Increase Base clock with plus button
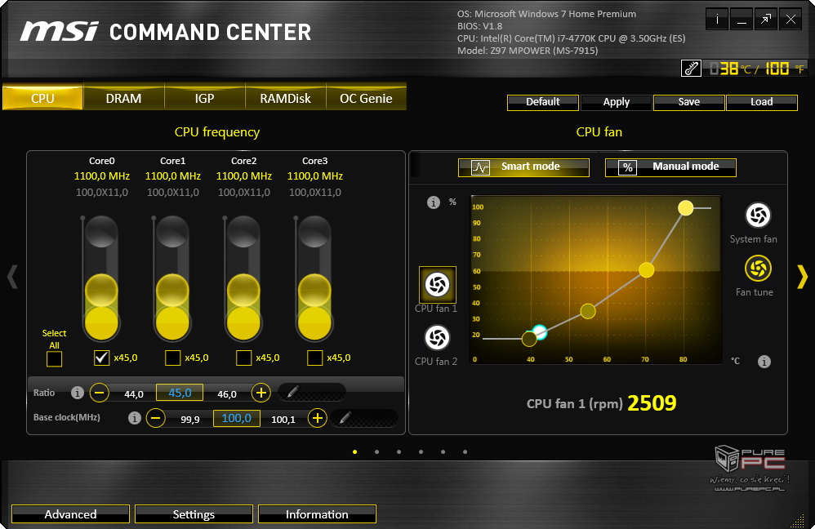This screenshot has width=815, height=529. click(x=317, y=418)
